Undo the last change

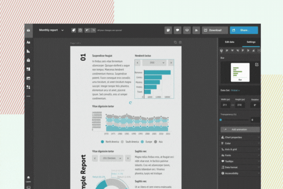(x=87, y=30)
